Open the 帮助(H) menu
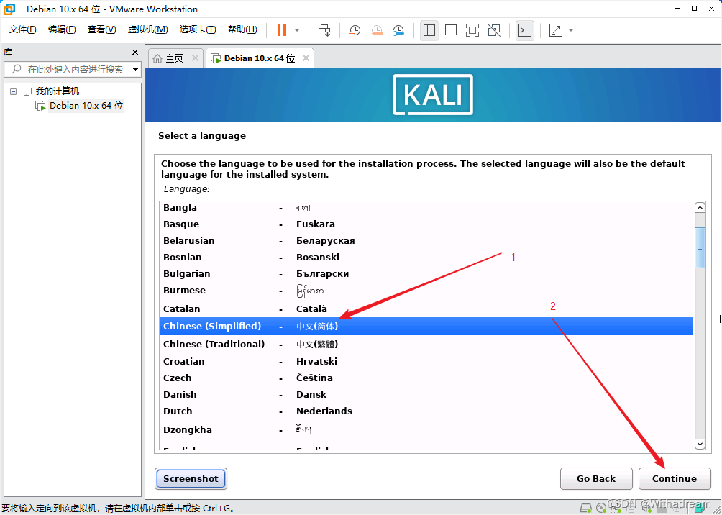This screenshot has height=515, width=722. click(242, 29)
